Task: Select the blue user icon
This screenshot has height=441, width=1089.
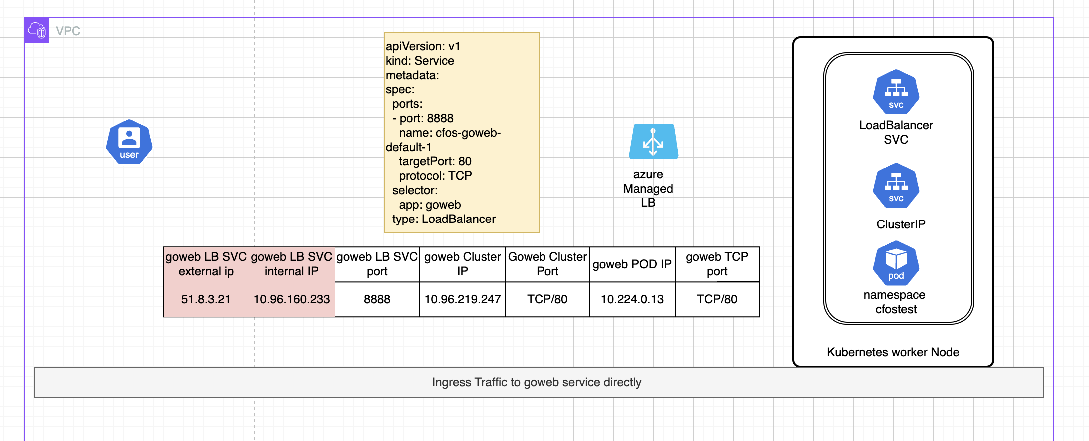Action: [x=129, y=142]
